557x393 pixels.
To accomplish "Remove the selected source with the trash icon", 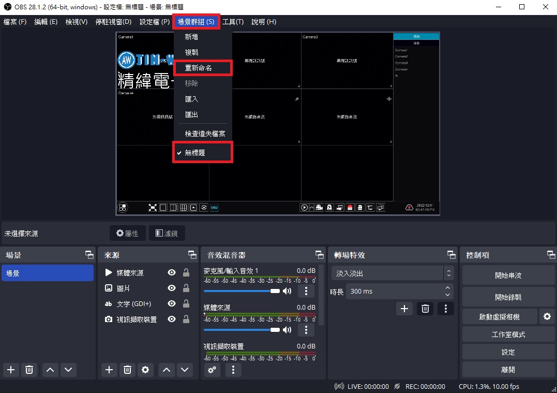I will 127,370.
